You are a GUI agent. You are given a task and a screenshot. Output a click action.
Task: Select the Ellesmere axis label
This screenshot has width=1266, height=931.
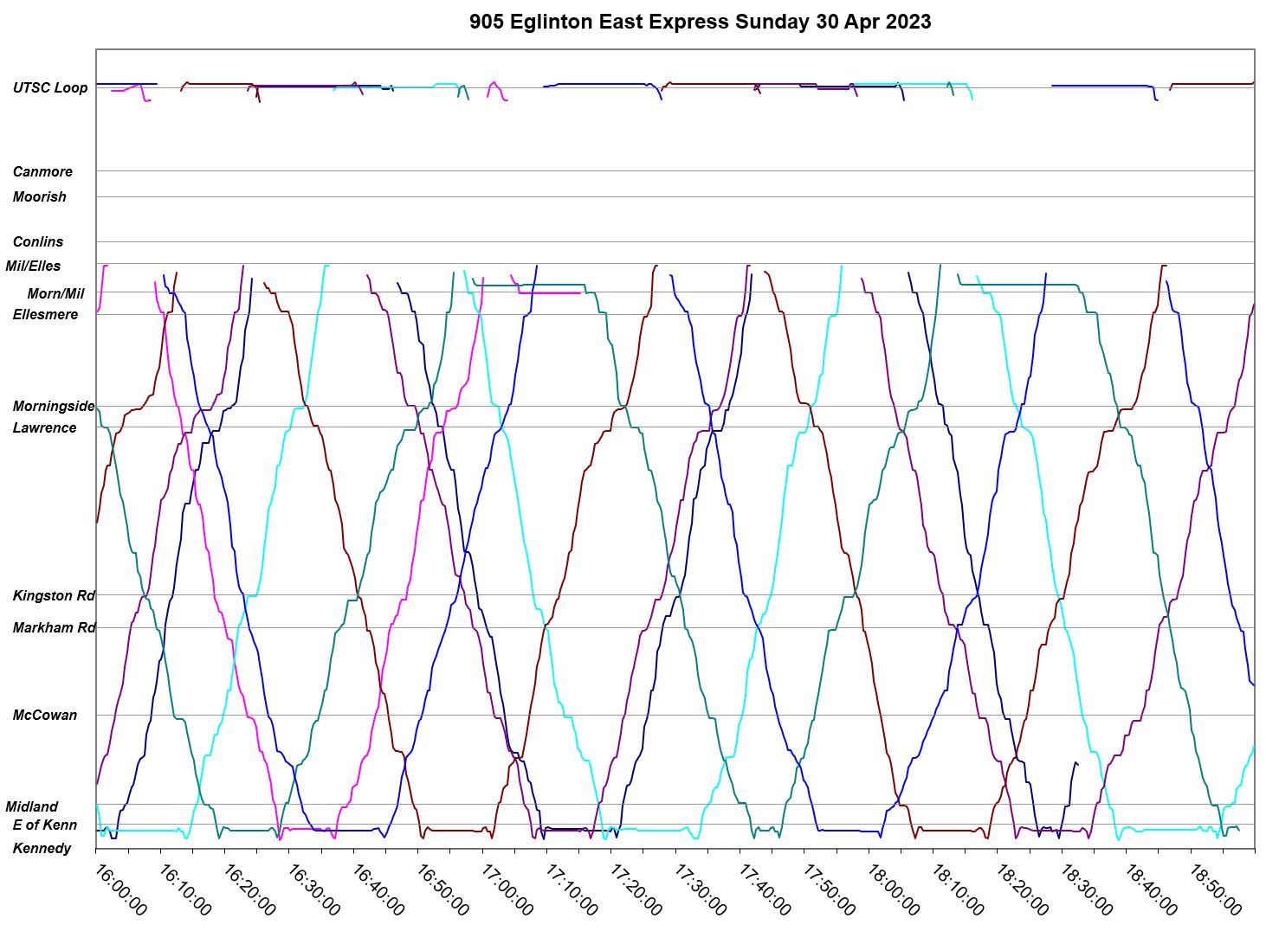[45, 315]
